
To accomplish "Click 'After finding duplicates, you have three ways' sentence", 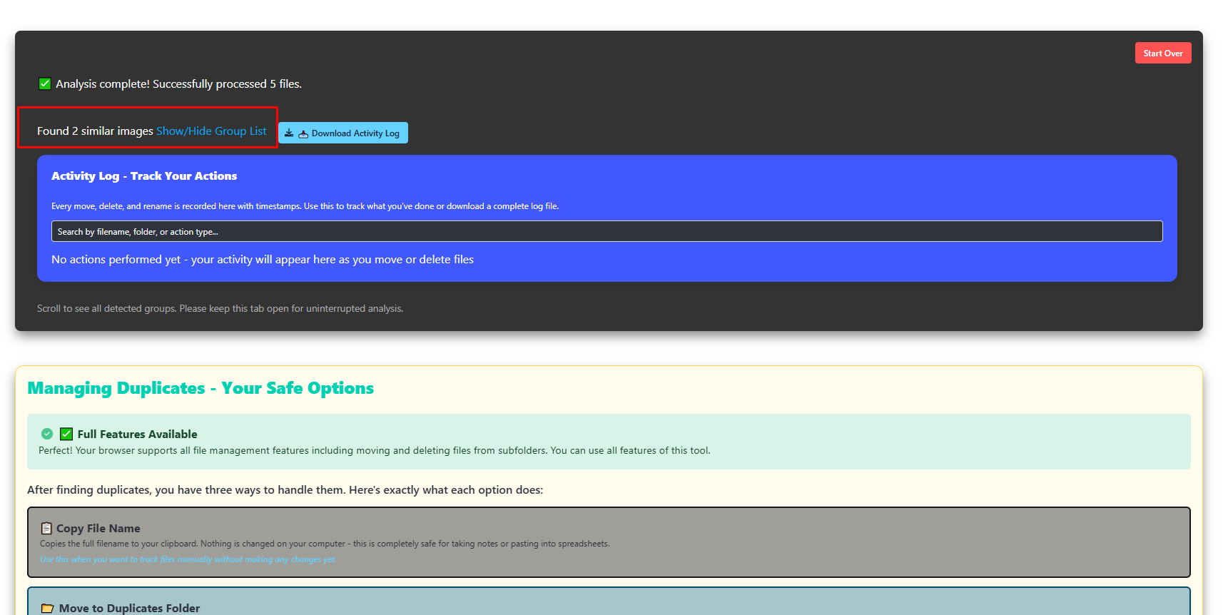I will point(285,490).
